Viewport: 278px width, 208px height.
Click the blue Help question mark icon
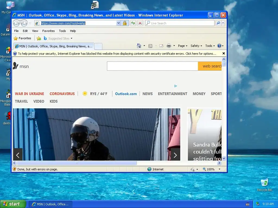pyautogui.click(x=219, y=46)
